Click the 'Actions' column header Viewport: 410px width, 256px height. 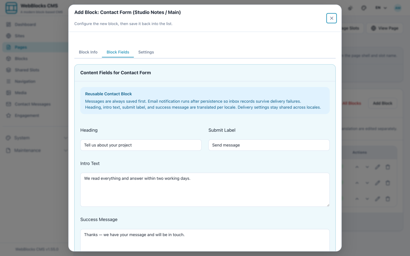pos(360,152)
